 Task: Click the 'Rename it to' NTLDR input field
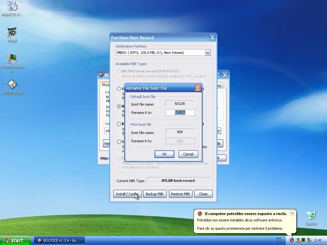point(180,113)
